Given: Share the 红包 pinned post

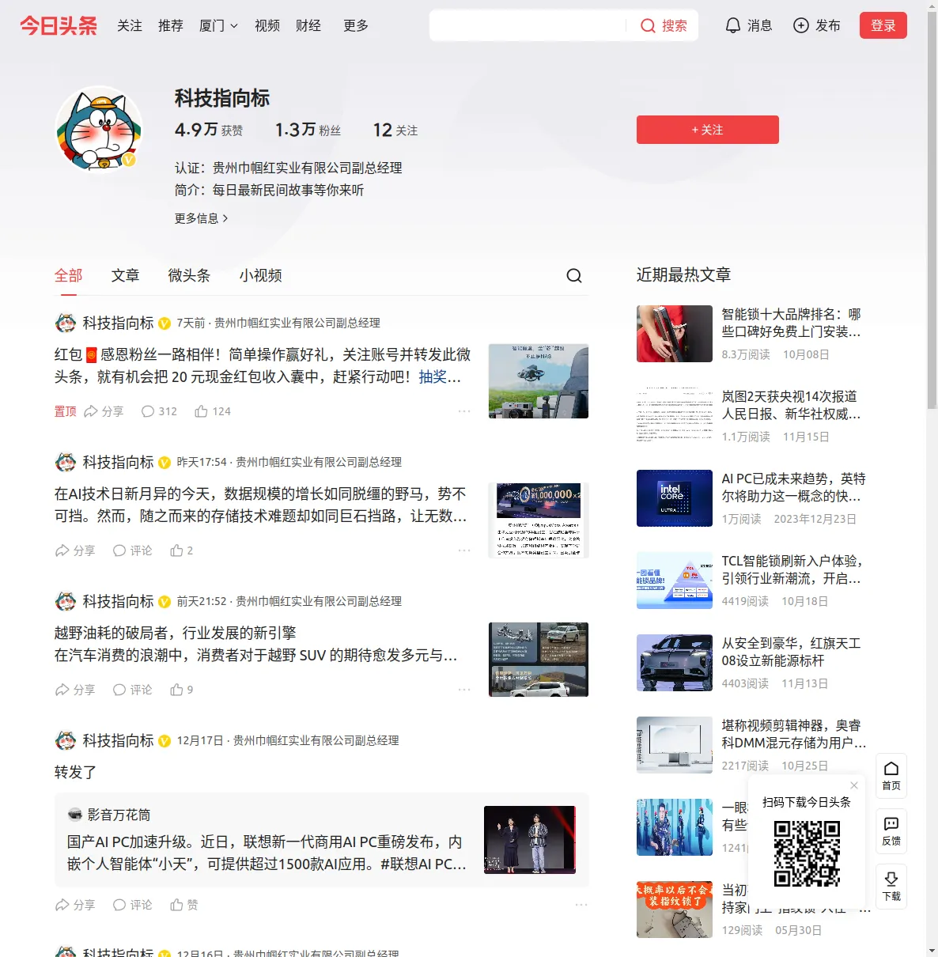Looking at the screenshot, I should point(104,411).
